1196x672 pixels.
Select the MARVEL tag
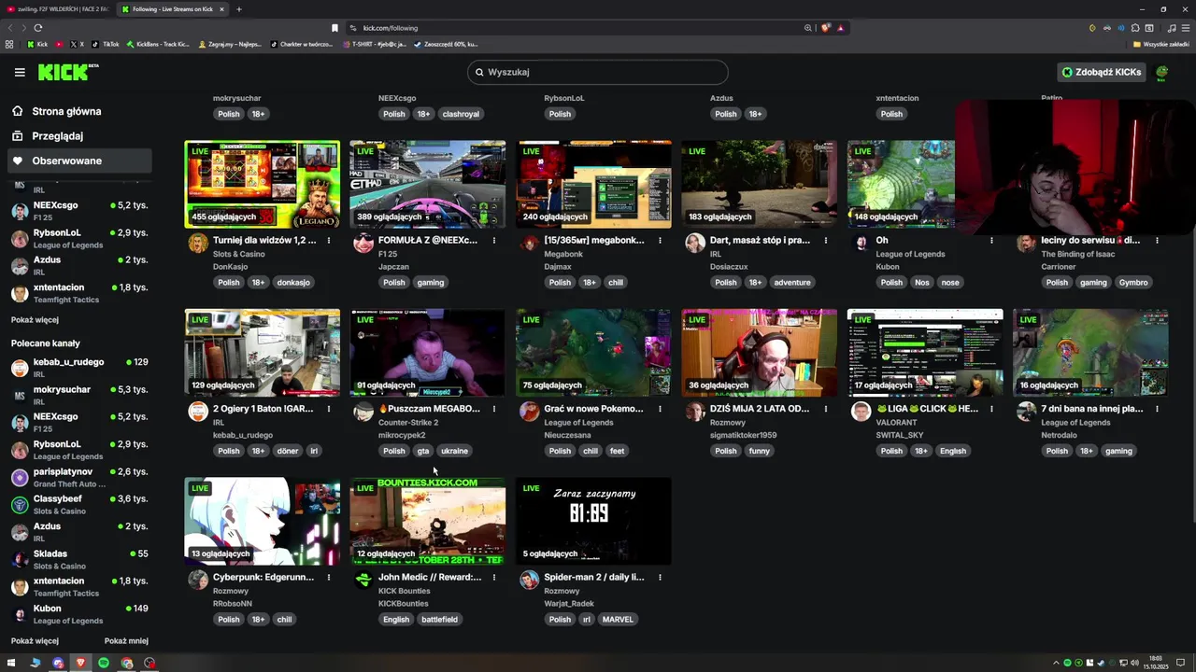(x=618, y=620)
